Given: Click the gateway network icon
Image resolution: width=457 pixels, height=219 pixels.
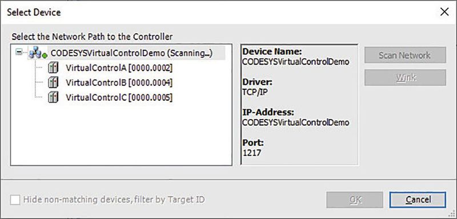Looking at the screenshot, I should pyautogui.click(x=36, y=53).
